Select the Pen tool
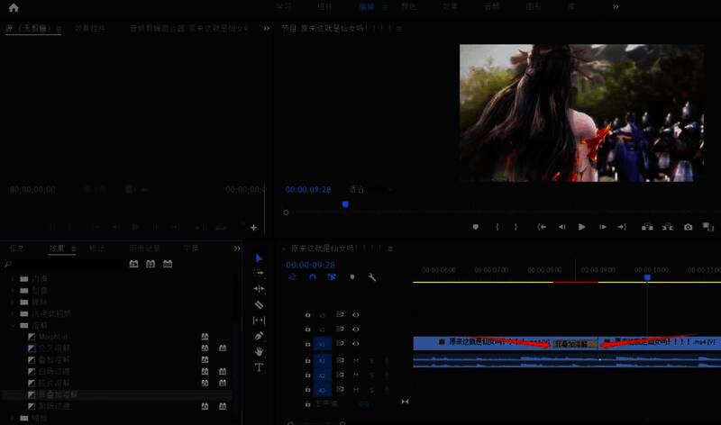 click(x=260, y=336)
